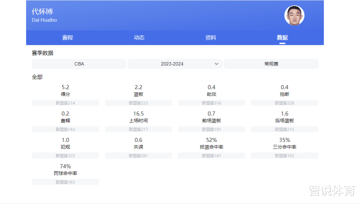Click the 助攻 label
The image size is (361, 204).
coord(211,94)
